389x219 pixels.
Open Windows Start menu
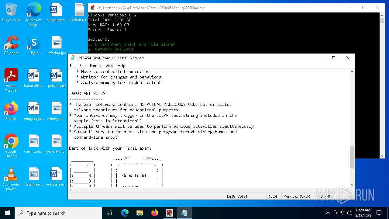pyautogui.click(x=7, y=213)
